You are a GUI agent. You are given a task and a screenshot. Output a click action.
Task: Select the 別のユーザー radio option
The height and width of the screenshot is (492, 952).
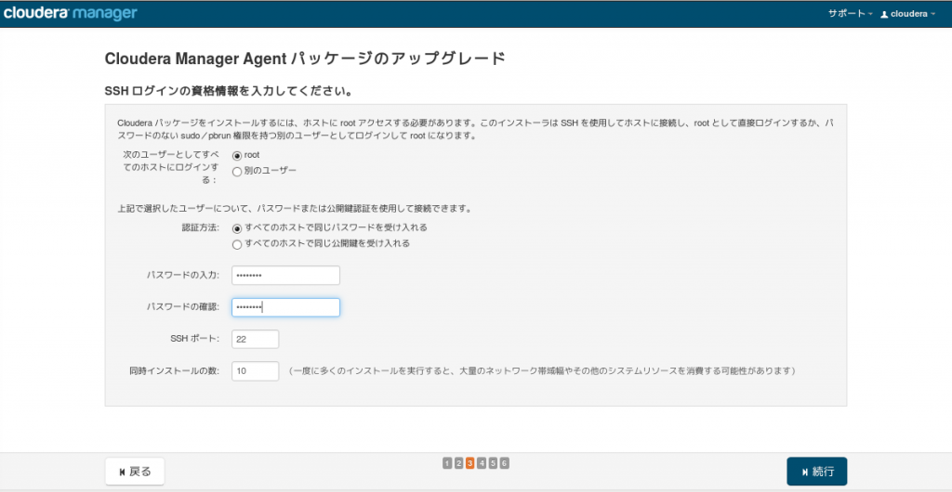tap(237, 172)
